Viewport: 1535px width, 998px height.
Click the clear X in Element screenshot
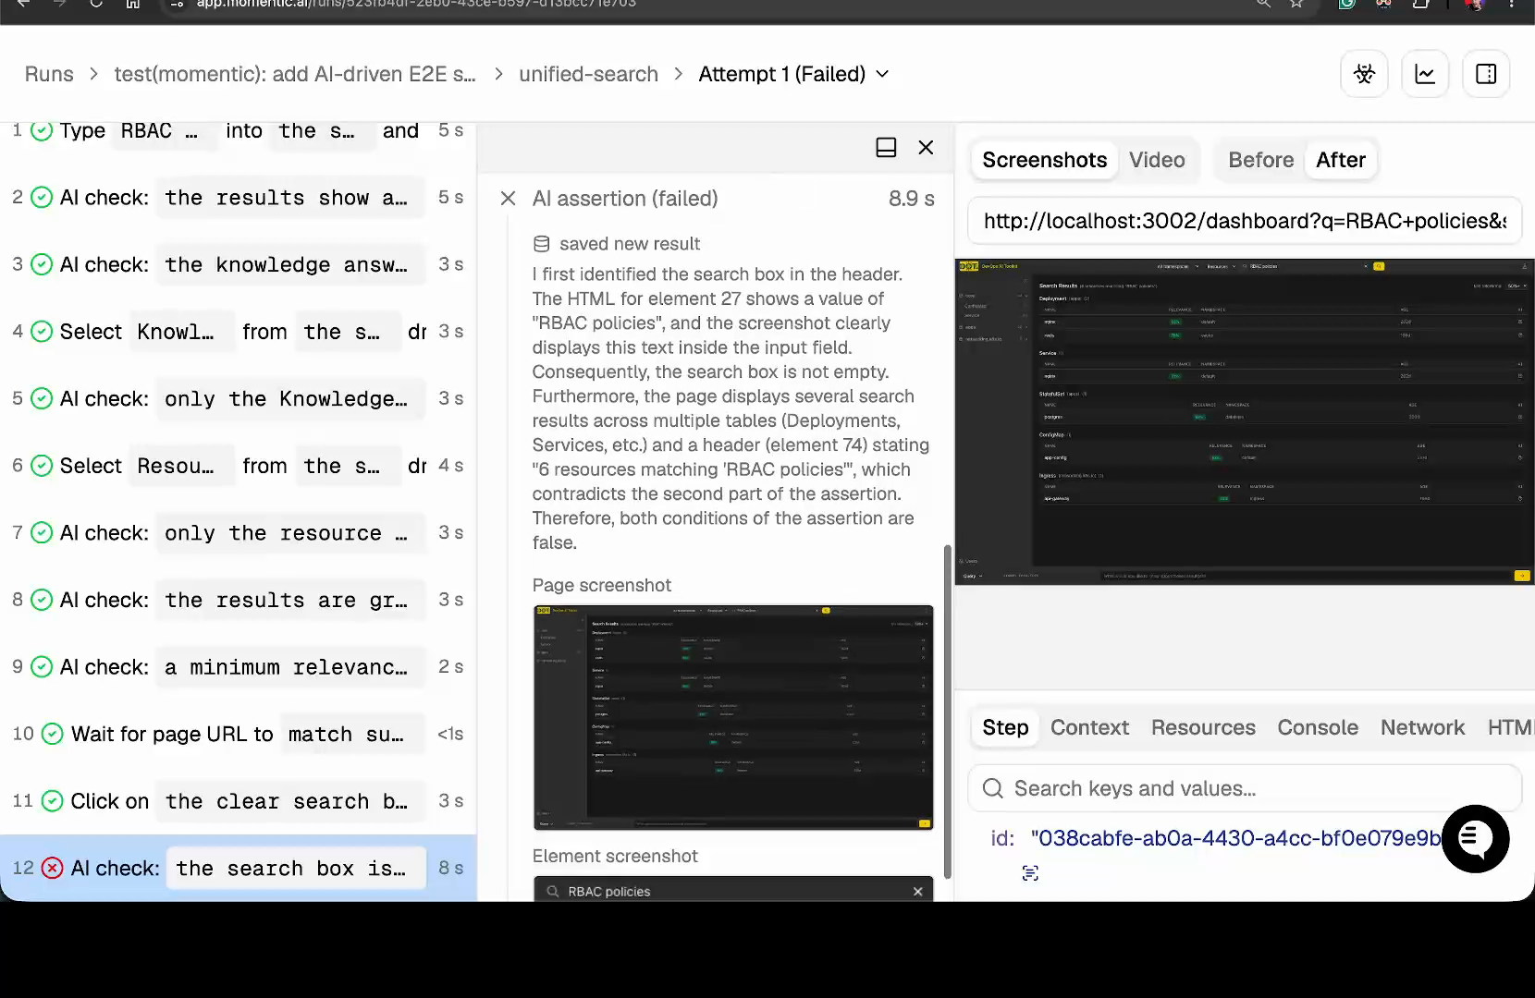click(918, 892)
